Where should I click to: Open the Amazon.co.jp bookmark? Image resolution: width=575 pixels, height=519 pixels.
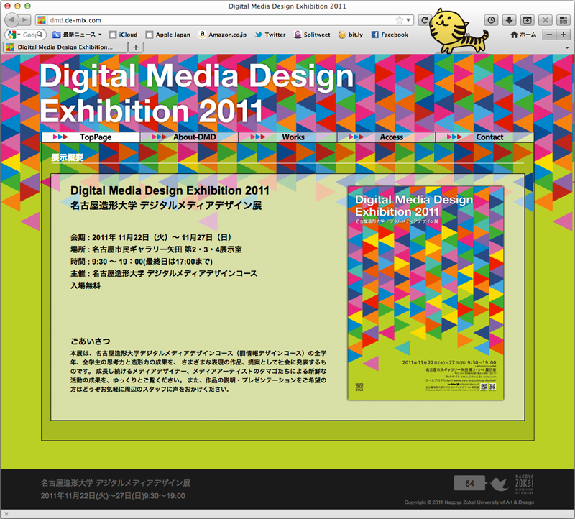click(223, 35)
